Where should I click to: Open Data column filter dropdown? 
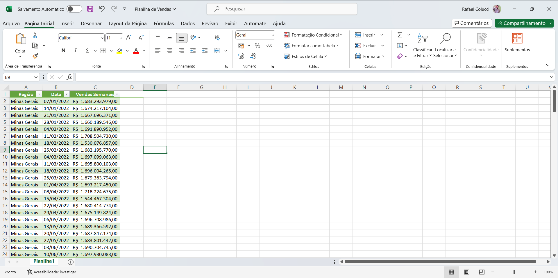[x=67, y=94]
